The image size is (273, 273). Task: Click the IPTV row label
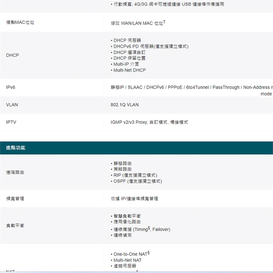(11, 122)
